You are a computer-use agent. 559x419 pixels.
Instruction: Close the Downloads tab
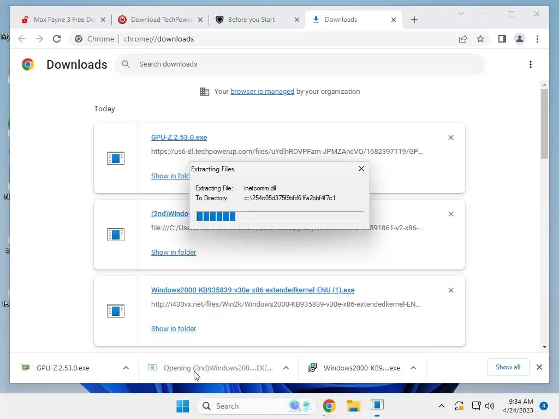394,20
